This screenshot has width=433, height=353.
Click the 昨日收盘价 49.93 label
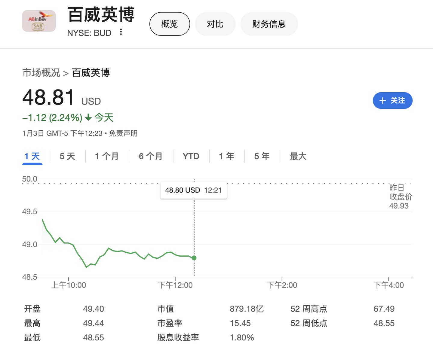[401, 197]
